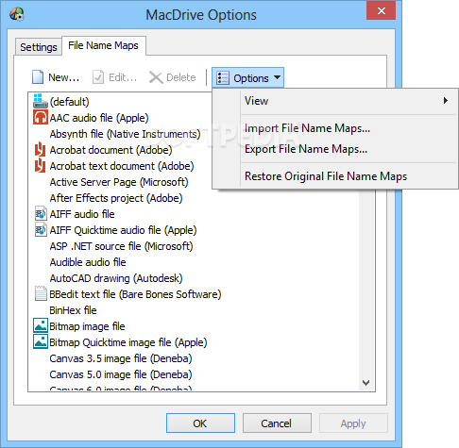Click the Edit pencil icon in toolbar
Screen dimensions: 459x448
(98, 77)
